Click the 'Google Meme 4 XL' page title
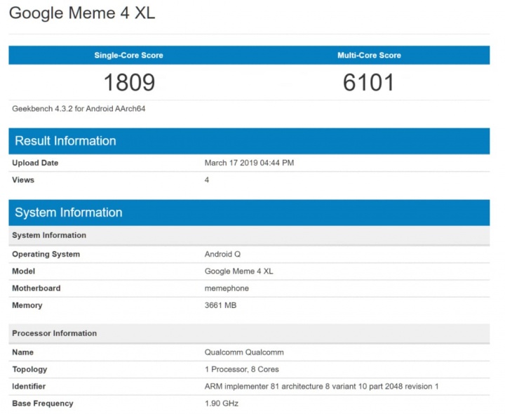Screen dimensions: 505x414 coord(82,13)
